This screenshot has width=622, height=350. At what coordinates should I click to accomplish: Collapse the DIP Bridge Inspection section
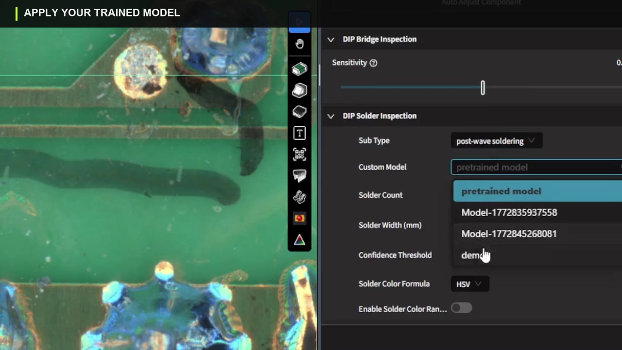331,39
